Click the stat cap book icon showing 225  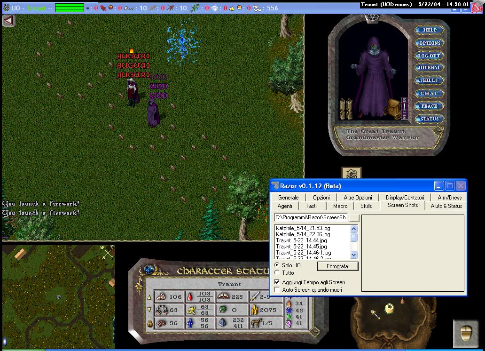click(223, 296)
